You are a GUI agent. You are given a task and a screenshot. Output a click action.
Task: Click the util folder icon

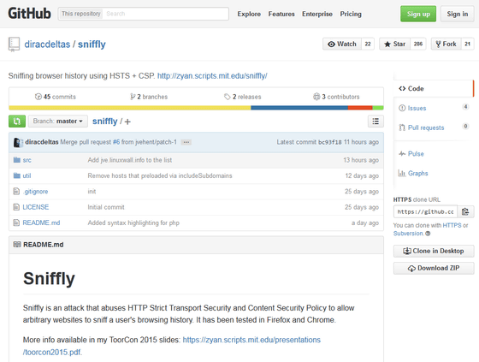[17, 175]
